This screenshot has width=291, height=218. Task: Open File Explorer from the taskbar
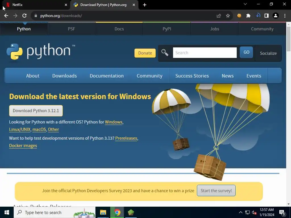tap(103, 212)
